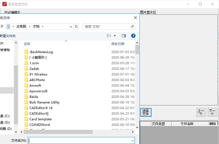Show next image with 下一个 button
219x144 pixels.
[212, 113]
